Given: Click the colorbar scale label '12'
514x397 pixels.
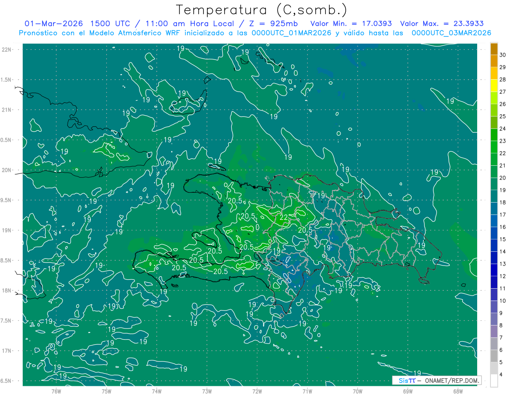Looking at the screenshot, I should point(503,276).
